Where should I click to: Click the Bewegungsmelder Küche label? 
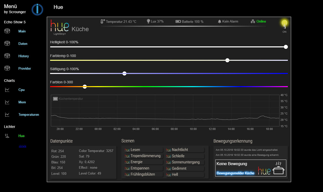(235, 173)
